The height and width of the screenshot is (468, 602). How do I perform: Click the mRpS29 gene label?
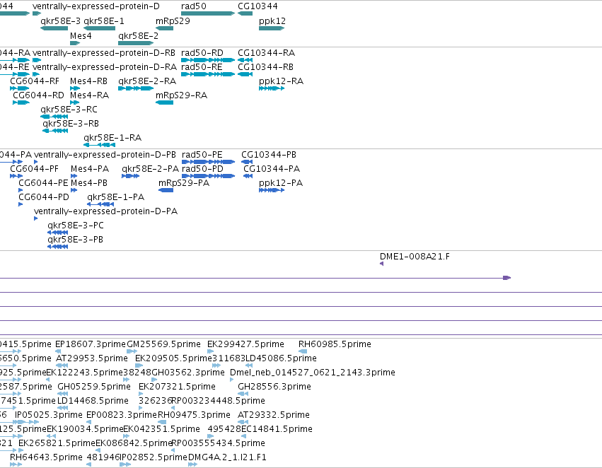point(173,21)
